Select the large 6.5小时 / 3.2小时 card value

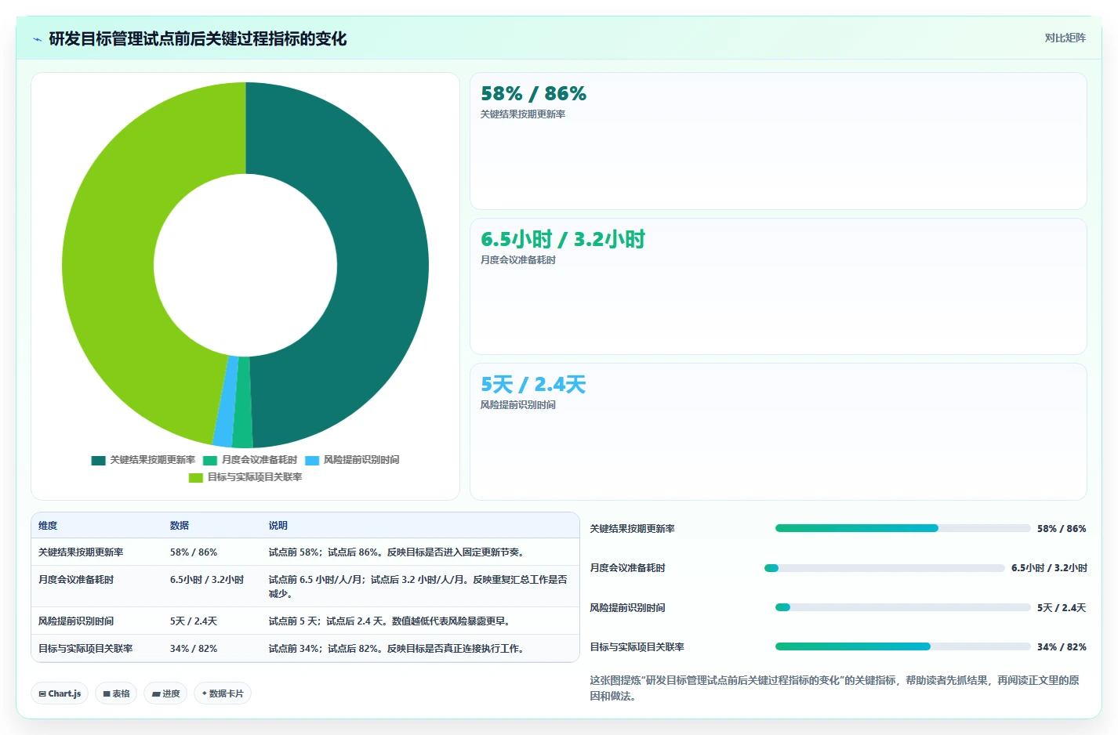(x=562, y=239)
